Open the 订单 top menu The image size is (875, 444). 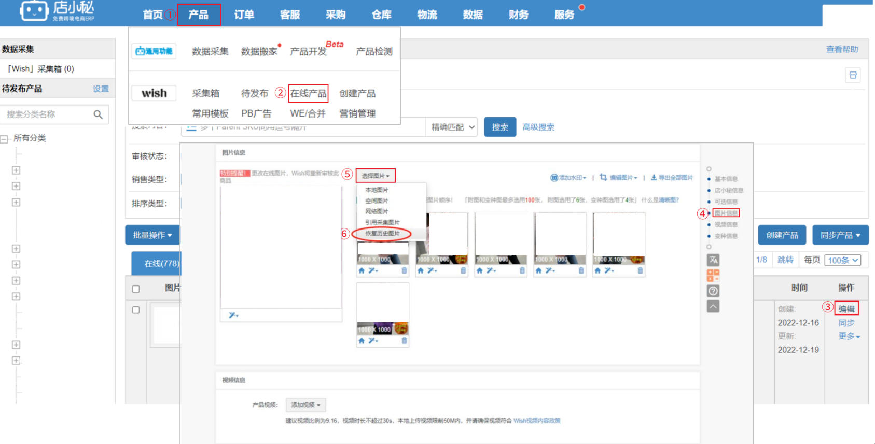(244, 15)
